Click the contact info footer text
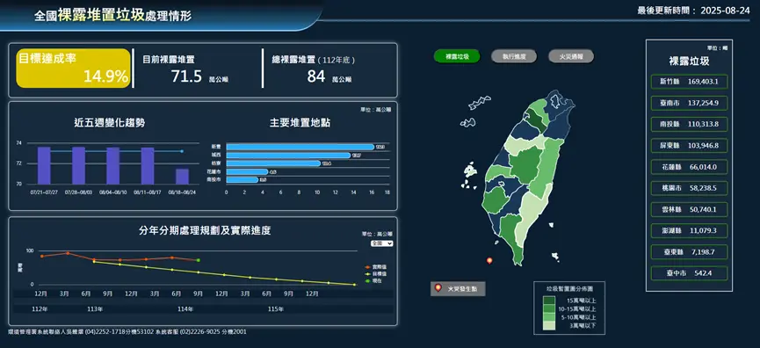The image size is (760, 348). point(127,332)
